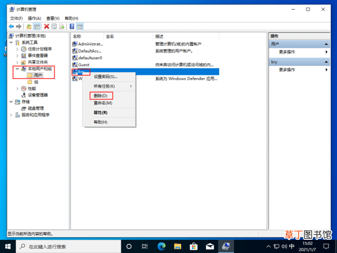The width and height of the screenshot is (337, 253).
Task: Open 所有任务(K) submenu in context menu
Action: pyautogui.click(x=109, y=86)
